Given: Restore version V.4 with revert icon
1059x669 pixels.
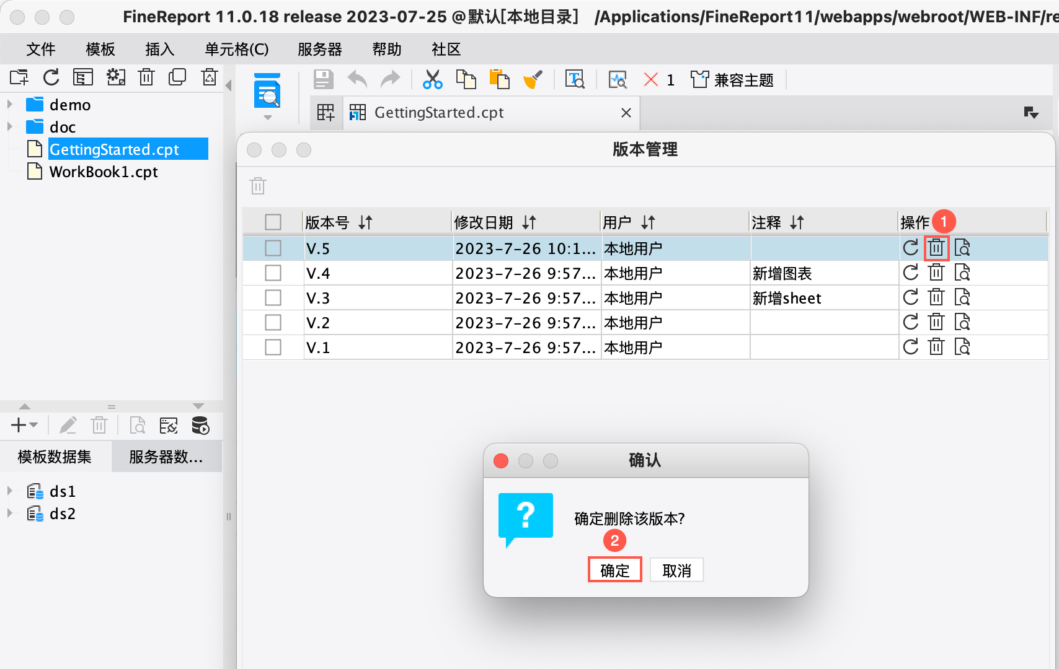Looking at the screenshot, I should 911,273.
